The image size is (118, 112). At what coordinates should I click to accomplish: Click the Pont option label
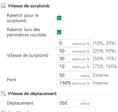click(12, 80)
